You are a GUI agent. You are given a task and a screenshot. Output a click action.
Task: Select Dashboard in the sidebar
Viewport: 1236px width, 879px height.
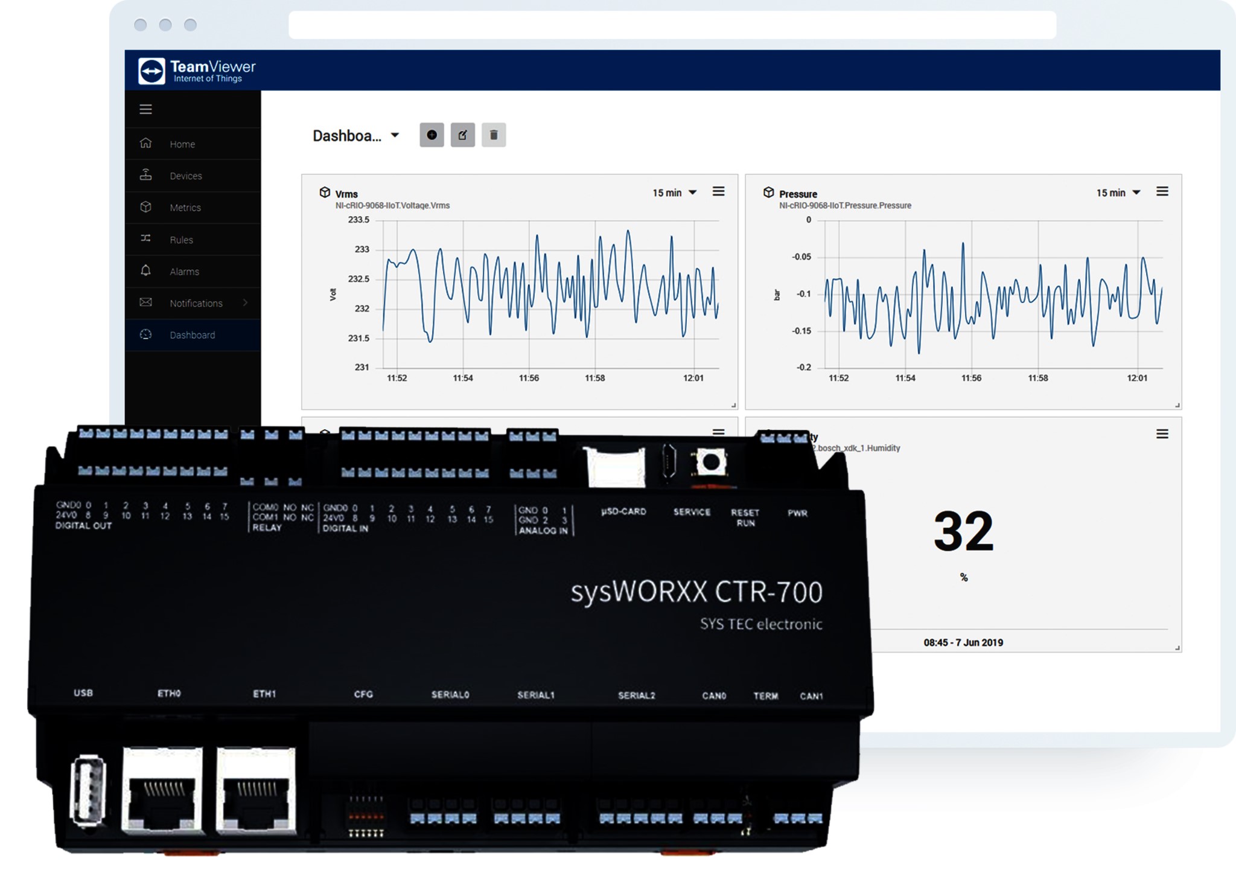[x=193, y=335]
